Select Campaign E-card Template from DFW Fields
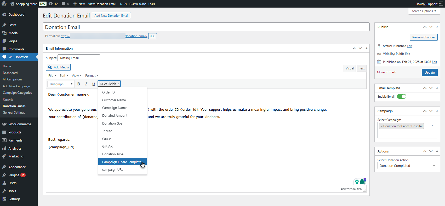The width and height of the screenshot is (445, 206). click(x=122, y=162)
